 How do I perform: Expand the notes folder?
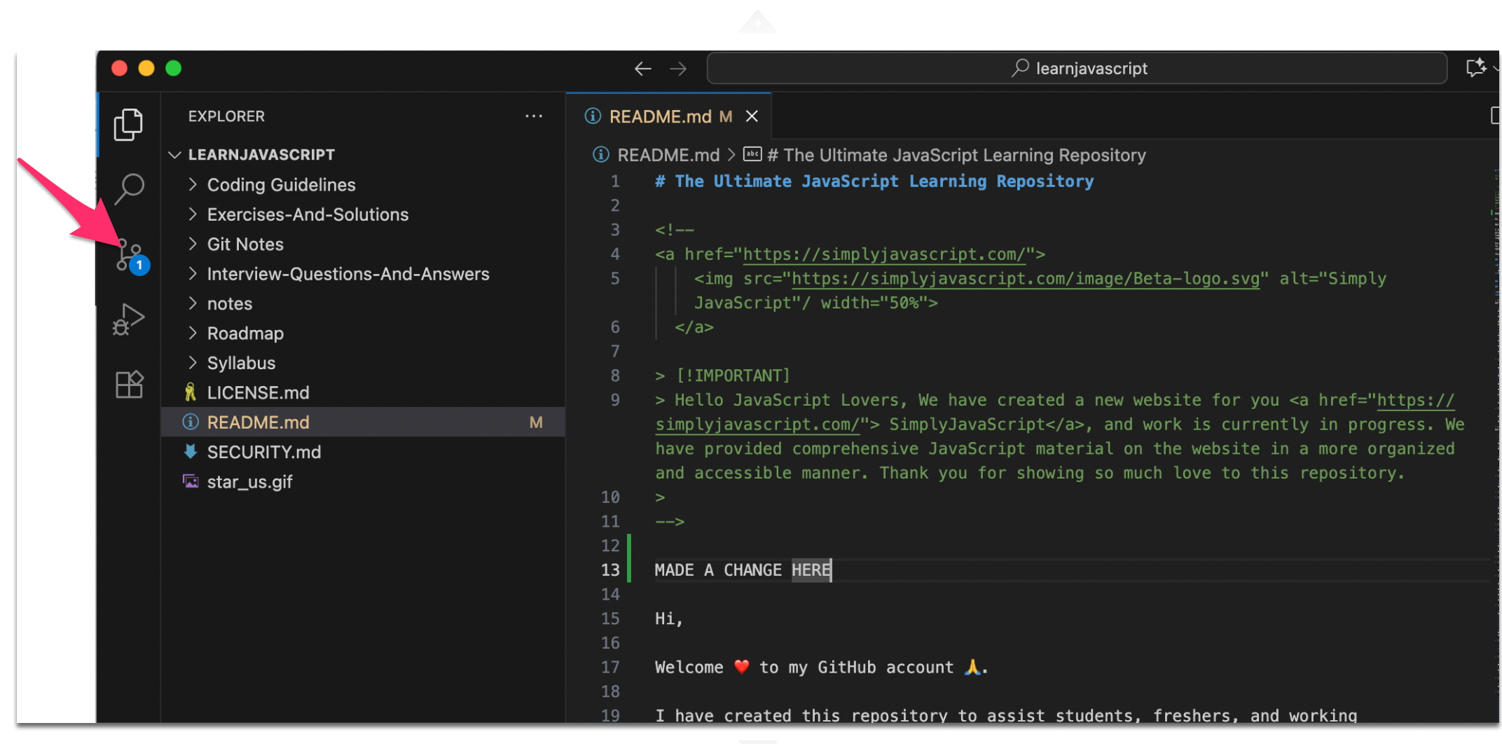[x=193, y=303]
